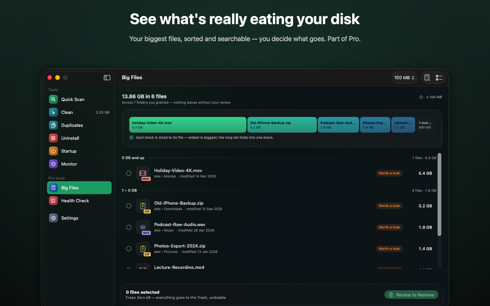Click the ZIP icon for Photos-Export-2024
This screenshot has width=490, height=306.
point(143,249)
